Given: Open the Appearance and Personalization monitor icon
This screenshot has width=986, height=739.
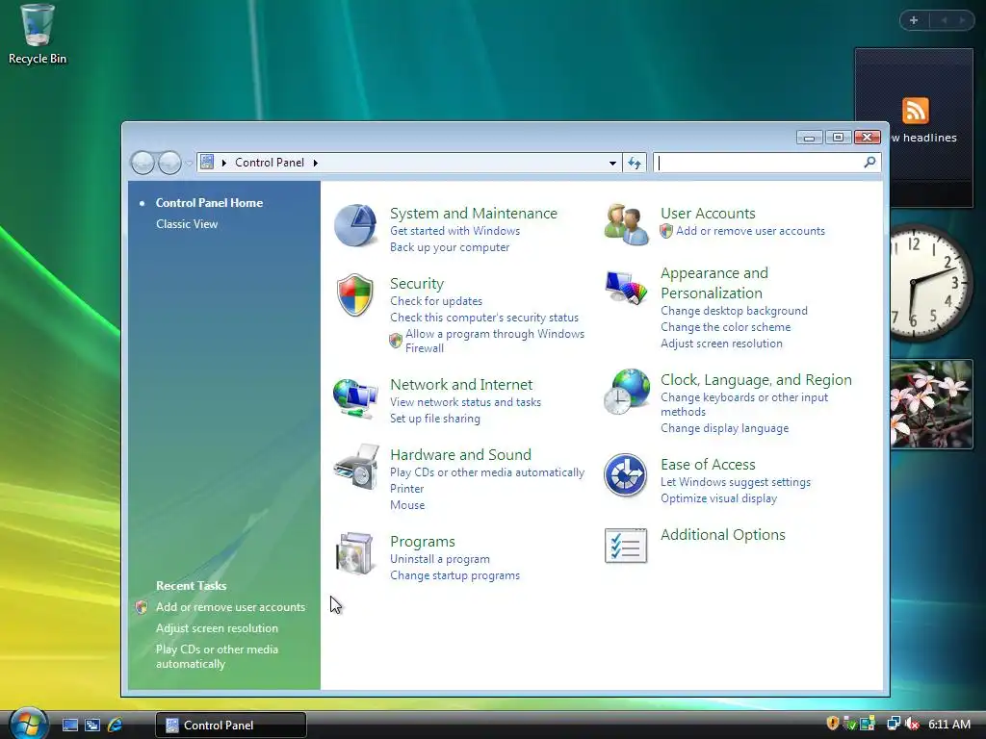Looking at the screenshot, I should point(626,287).
